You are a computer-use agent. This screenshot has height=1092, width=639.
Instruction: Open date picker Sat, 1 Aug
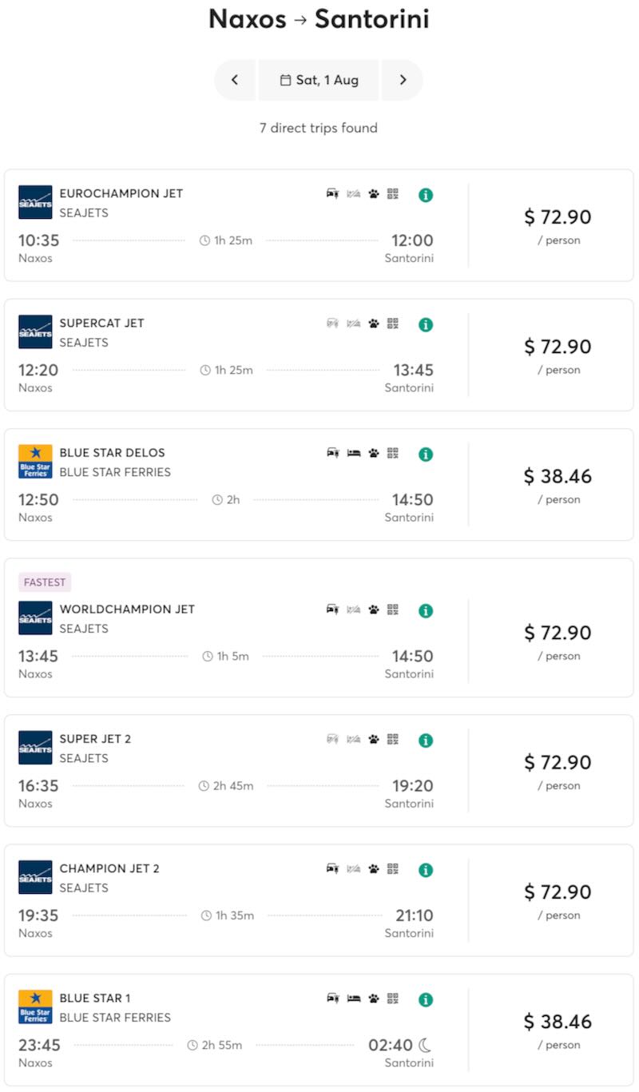pos(319,80)
